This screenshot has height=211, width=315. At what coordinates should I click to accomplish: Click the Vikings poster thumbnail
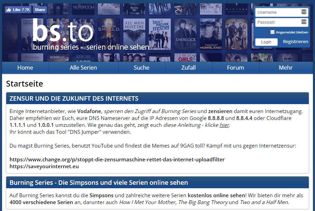pyautogui.click(x=237, y=9)
